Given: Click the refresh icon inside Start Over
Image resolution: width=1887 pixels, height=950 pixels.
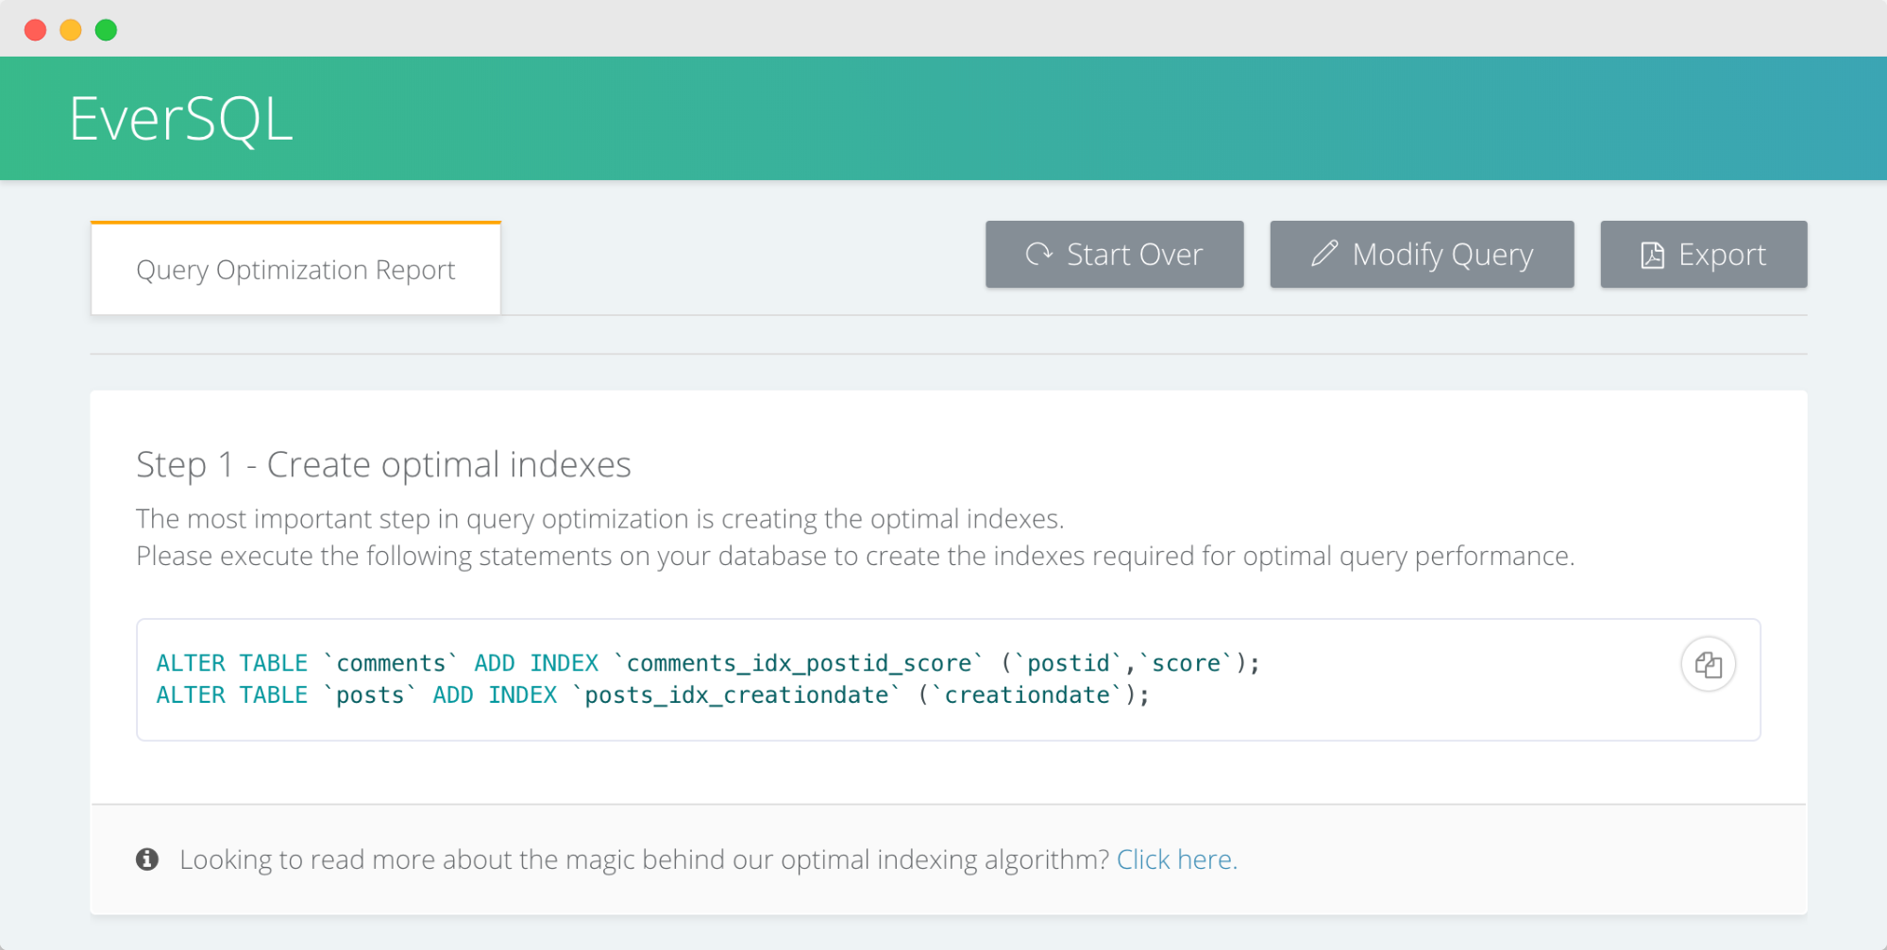Looking at the screenshot, I should 1039,253.
